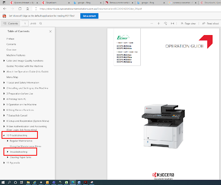Image resolution: width=221 pixels, height=185 pixels.
Task: Switch to Microsoft Edge in taskbar
Action: (73, 182)
